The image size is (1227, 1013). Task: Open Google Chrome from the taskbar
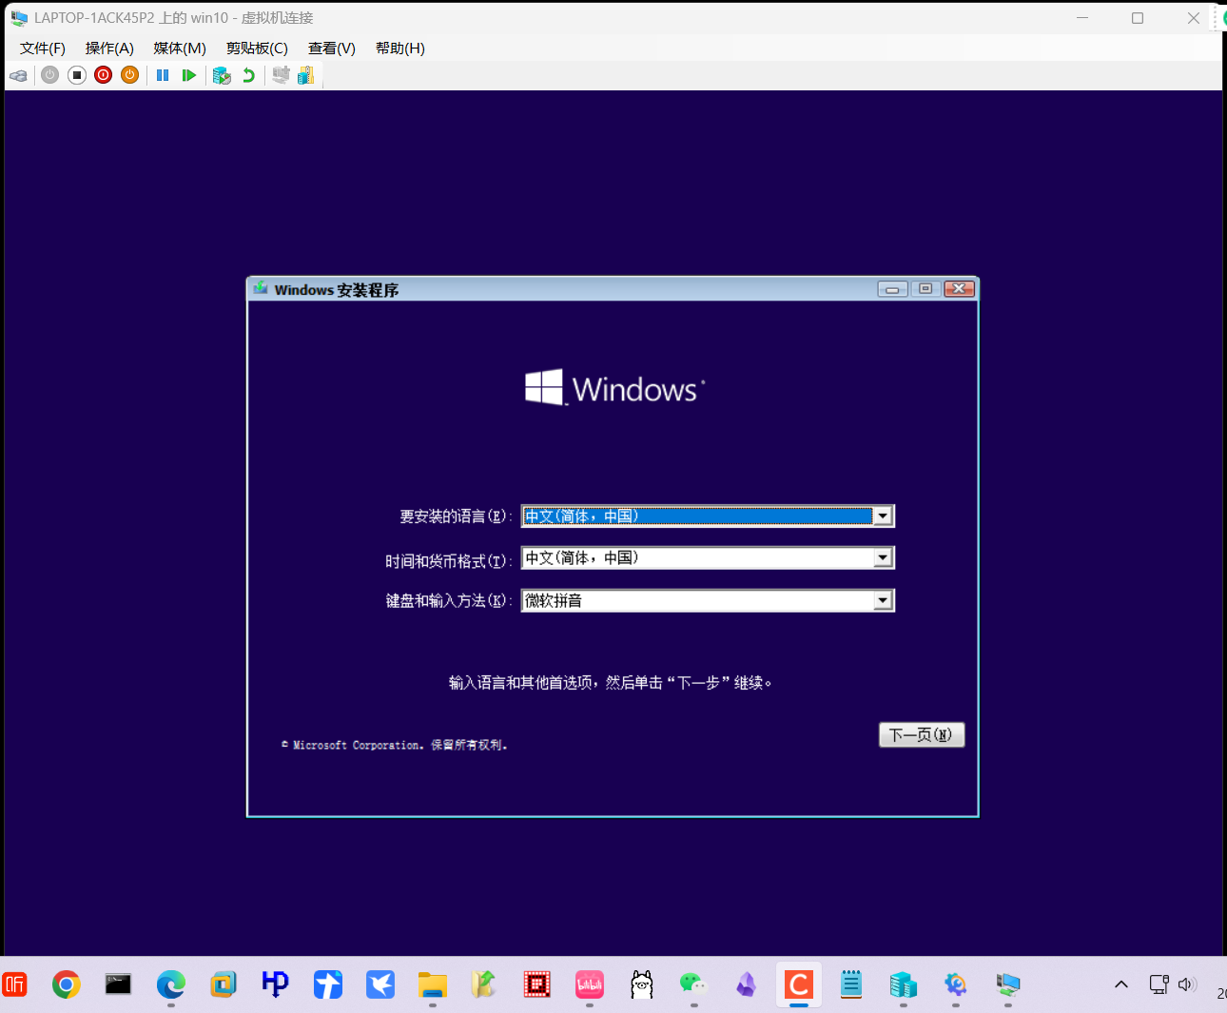click(x=67, y=984)
